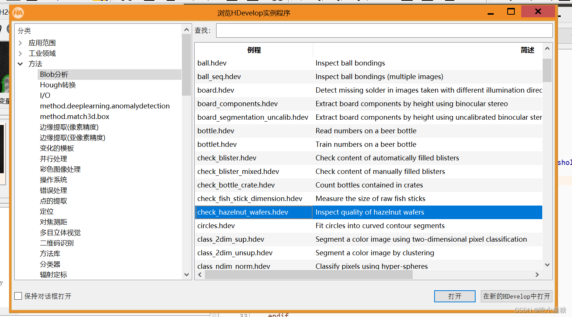Click the HA HALCON logo icon in title bar
The width and height of the screenshot is (572, 317).
pyautogui.click(x=18, y=13)
